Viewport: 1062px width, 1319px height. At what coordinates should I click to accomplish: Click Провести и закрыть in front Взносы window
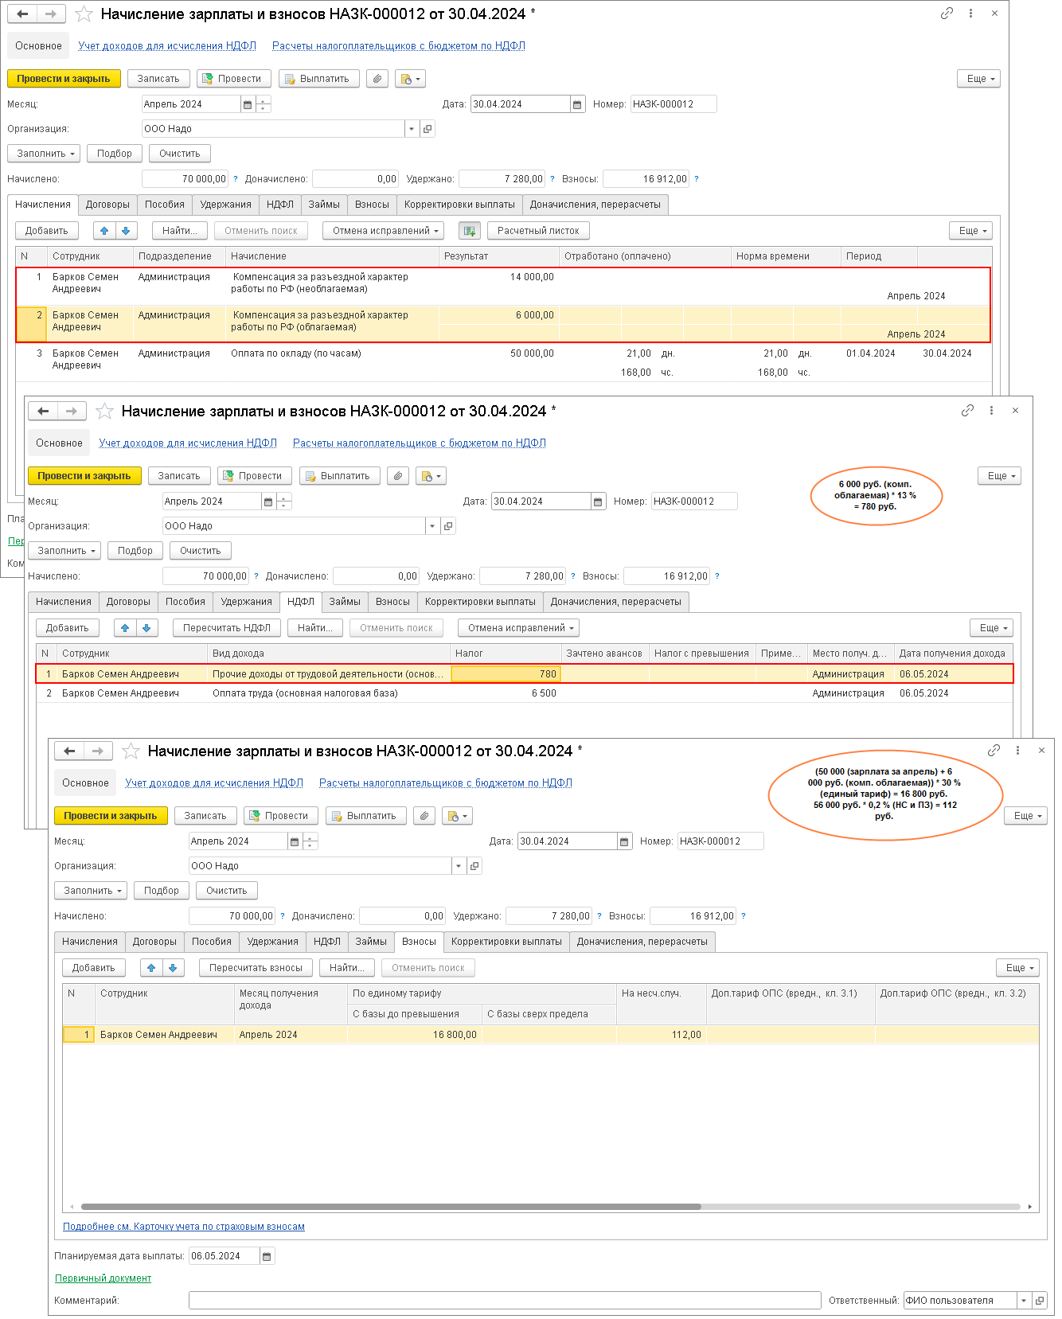tap(111, 816)
